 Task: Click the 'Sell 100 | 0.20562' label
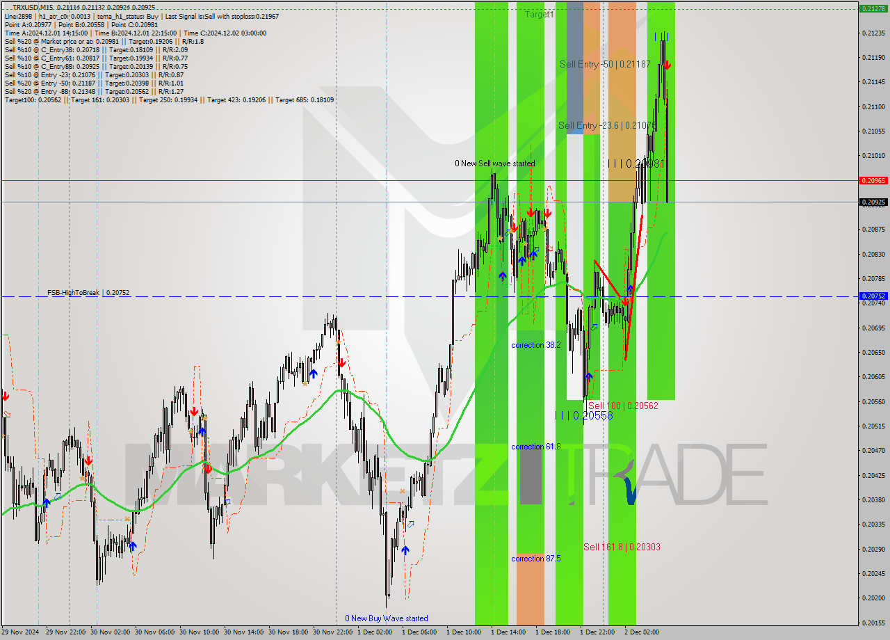(x=623, y=406)
